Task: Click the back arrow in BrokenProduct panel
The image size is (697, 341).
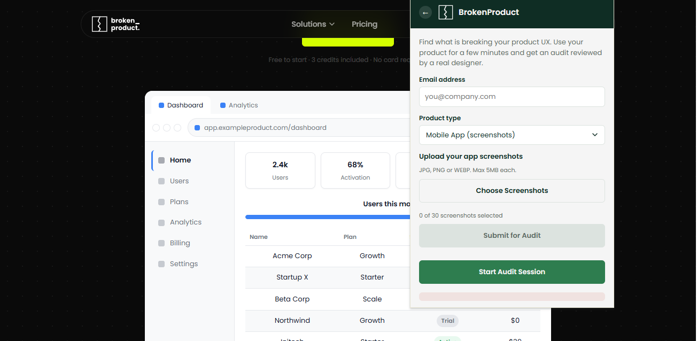Action: click(x=425, y=12)
